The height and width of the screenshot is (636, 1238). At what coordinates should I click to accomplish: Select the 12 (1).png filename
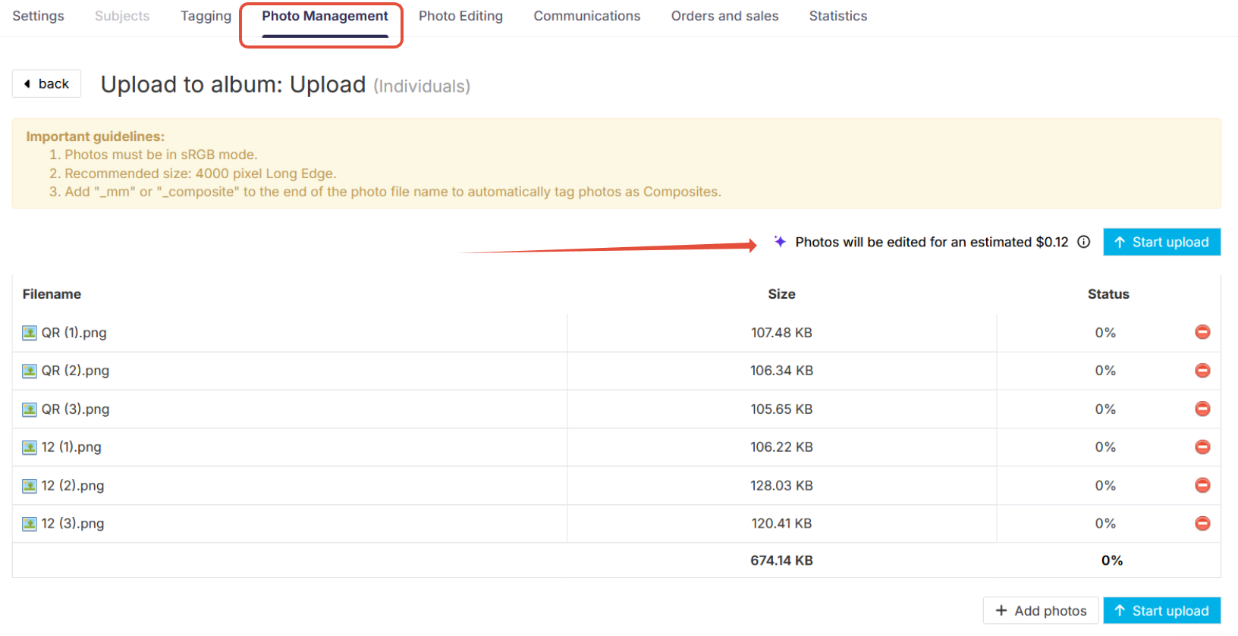[71, 447]
